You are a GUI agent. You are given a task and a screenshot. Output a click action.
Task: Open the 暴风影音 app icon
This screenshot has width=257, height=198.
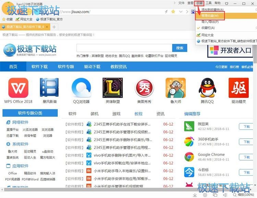point(49,88)
